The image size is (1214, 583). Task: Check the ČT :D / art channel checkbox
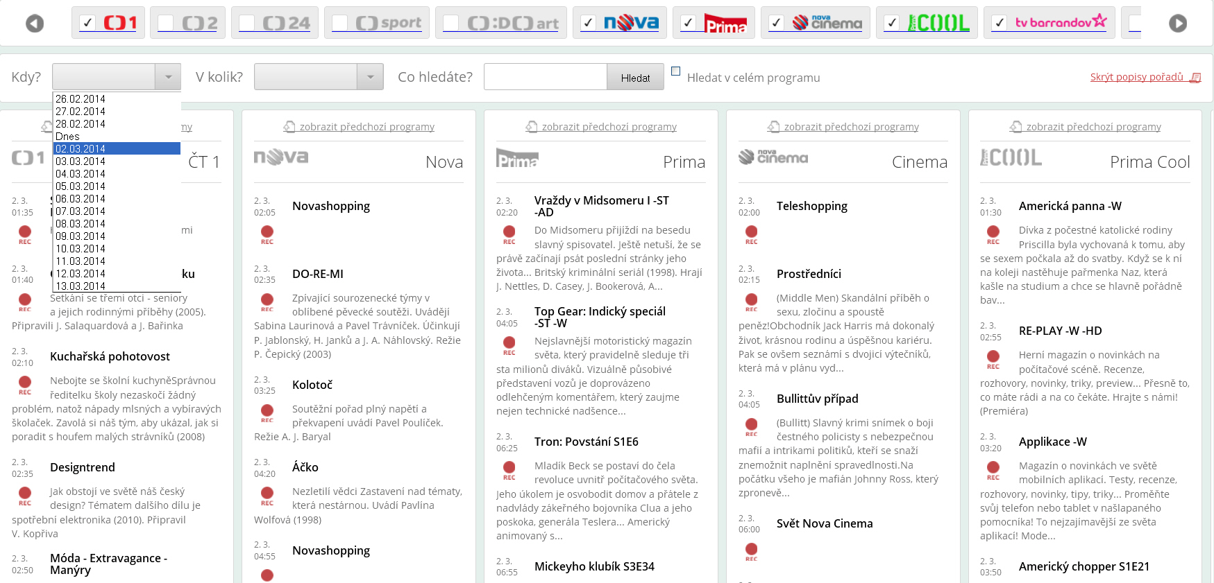pyautogui.click(x=450, y=23)
